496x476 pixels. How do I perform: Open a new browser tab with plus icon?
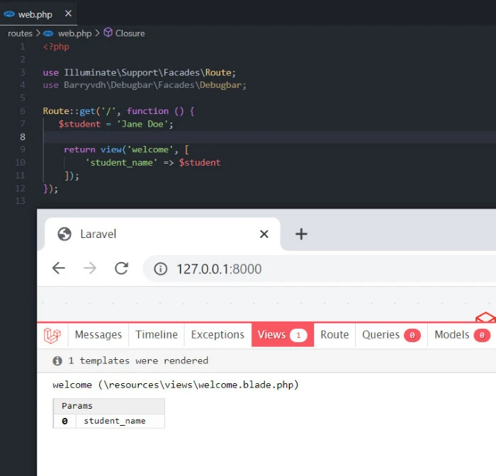[301, 234]
